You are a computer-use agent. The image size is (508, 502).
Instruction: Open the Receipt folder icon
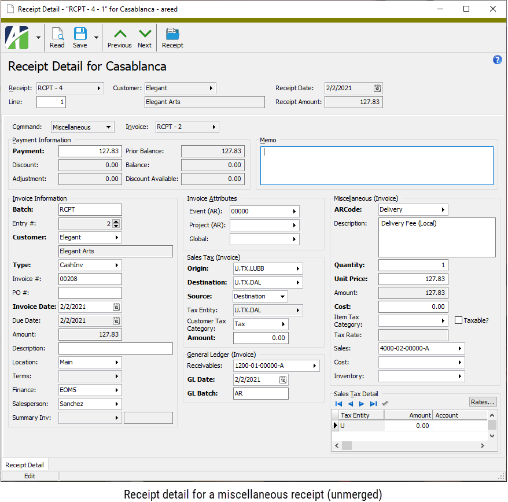(x=172, y=37)
